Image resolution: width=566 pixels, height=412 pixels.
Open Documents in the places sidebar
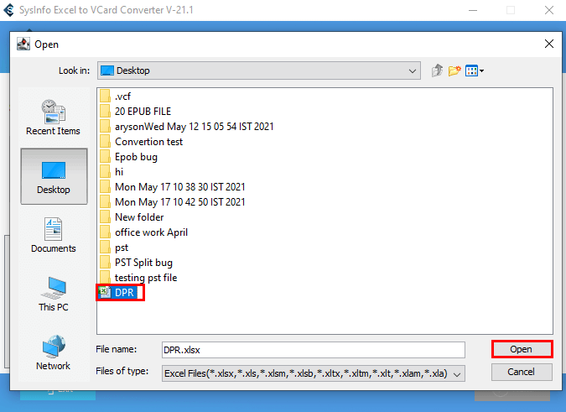pyautogui.click(x=54, y=235)
